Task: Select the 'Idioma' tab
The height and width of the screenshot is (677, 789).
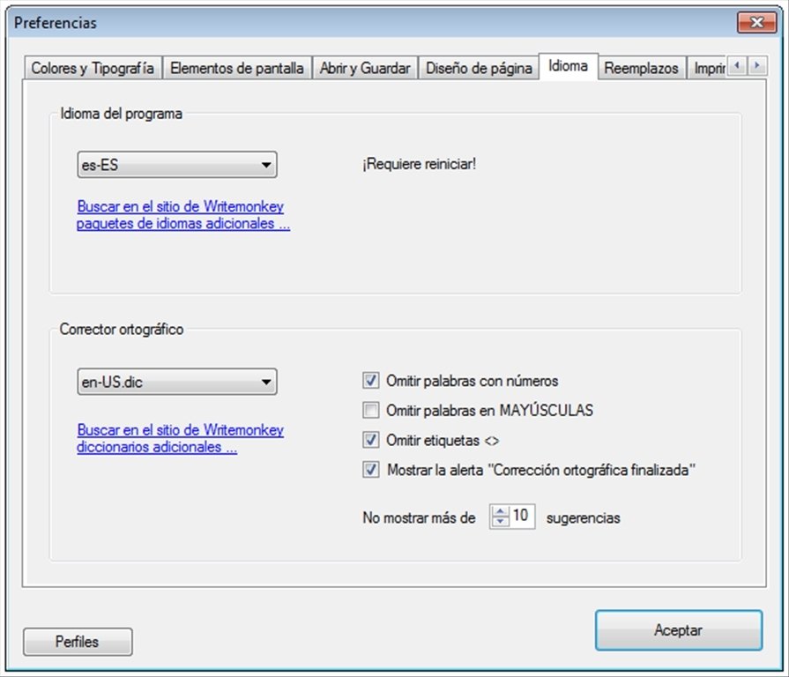Action: 568,66
